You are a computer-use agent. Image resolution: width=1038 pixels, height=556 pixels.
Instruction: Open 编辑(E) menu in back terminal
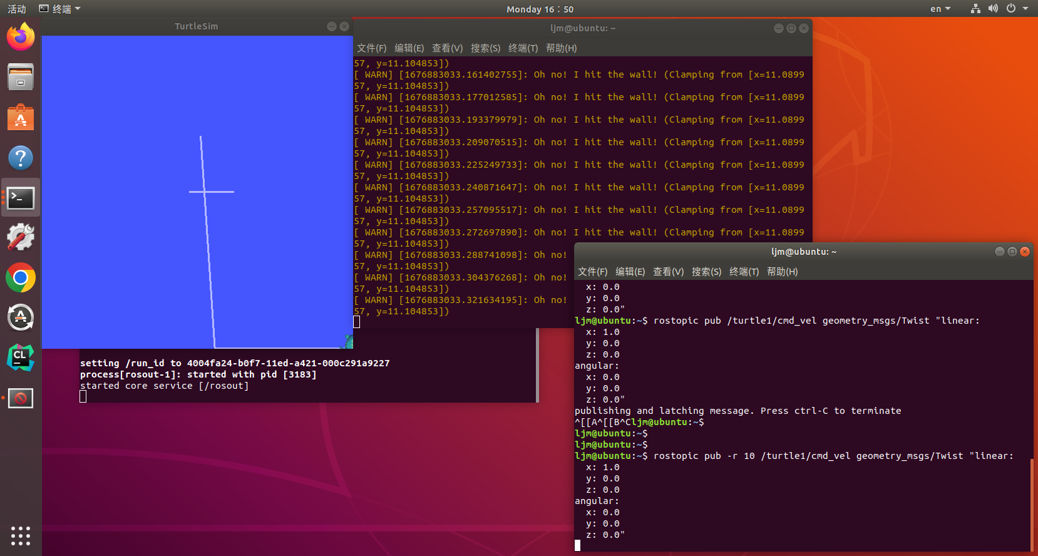click(x=409, y=48)
